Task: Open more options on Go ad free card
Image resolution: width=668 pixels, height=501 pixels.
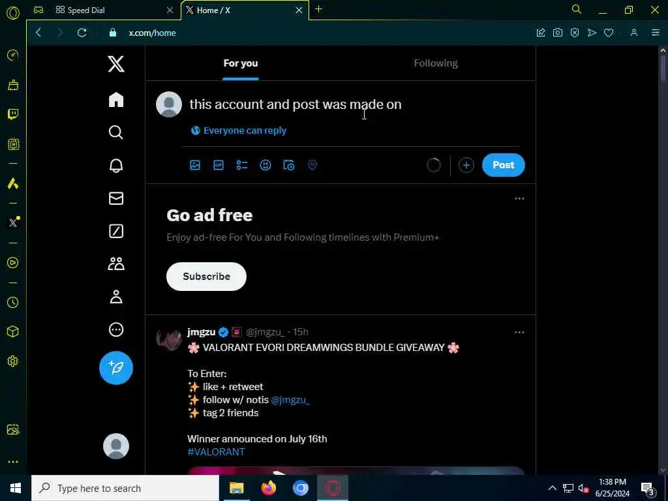Action: [519, 198]
